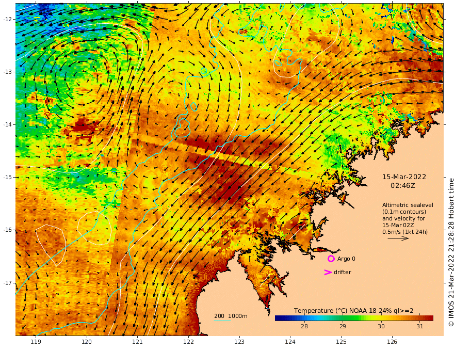The image size is (454, 351).
Task: Click the latitude axis label -17
Action: click(x=8, y=283)
